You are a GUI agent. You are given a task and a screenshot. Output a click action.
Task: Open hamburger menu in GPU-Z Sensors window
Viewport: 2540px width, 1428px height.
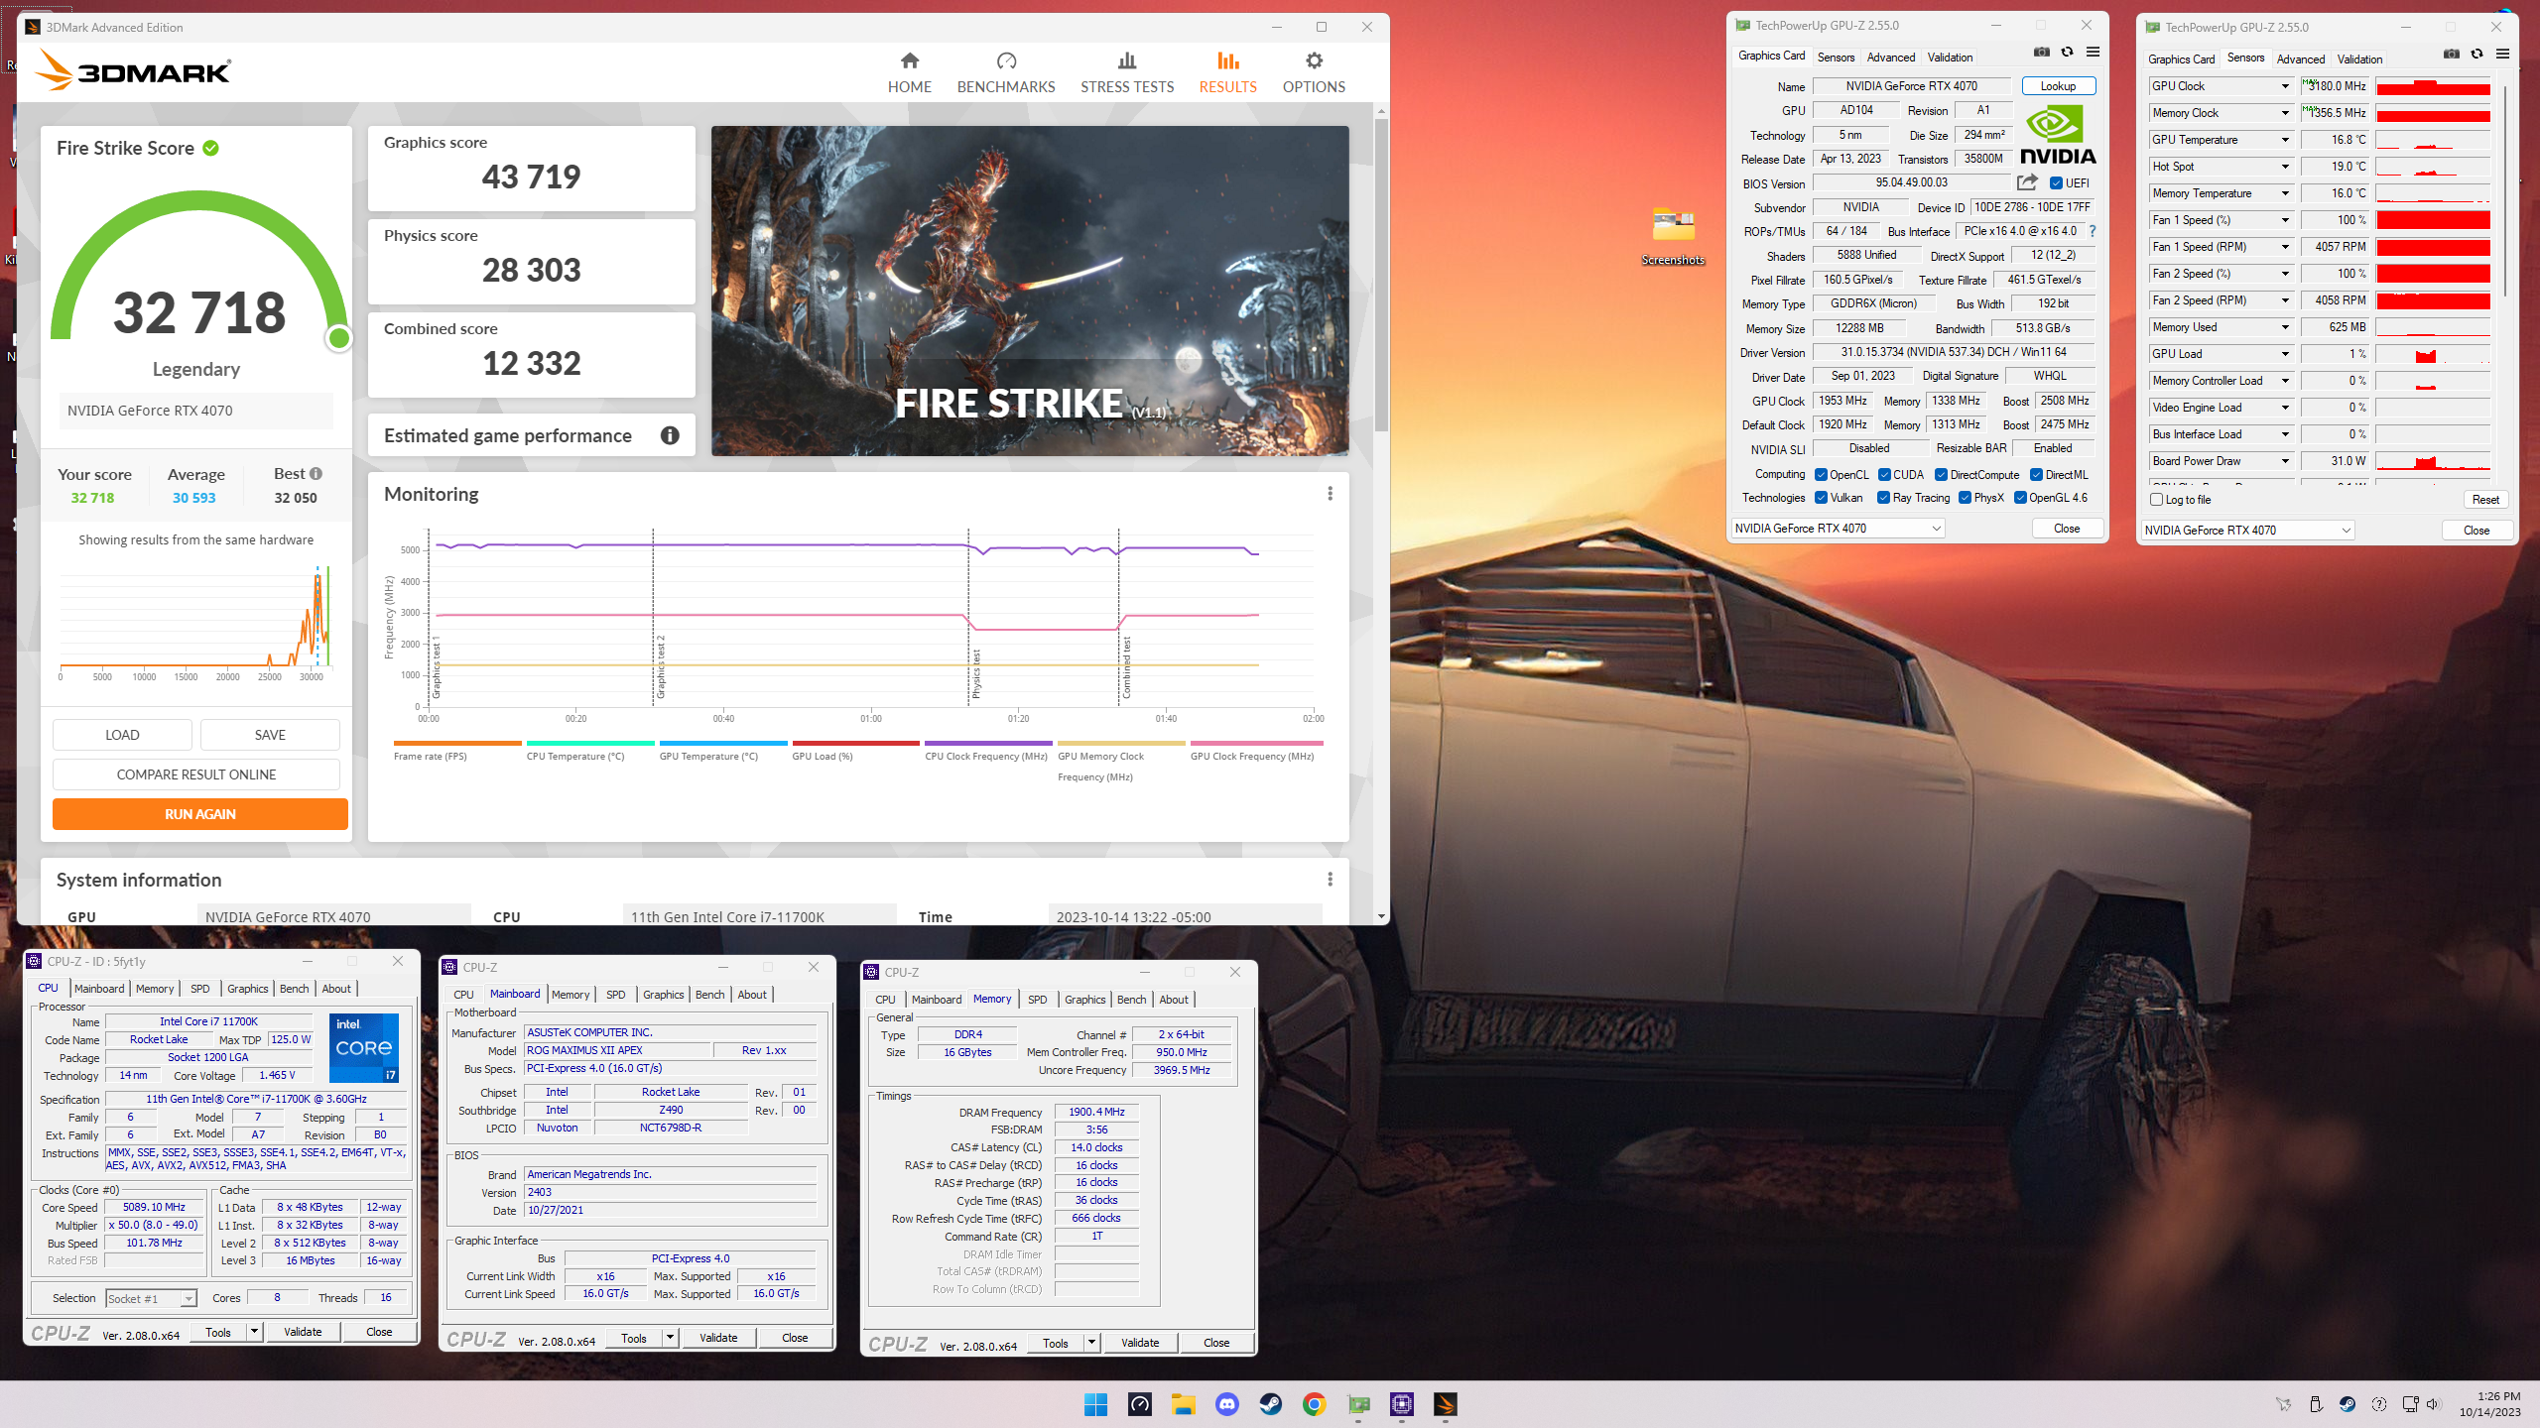coord(2502,55)
